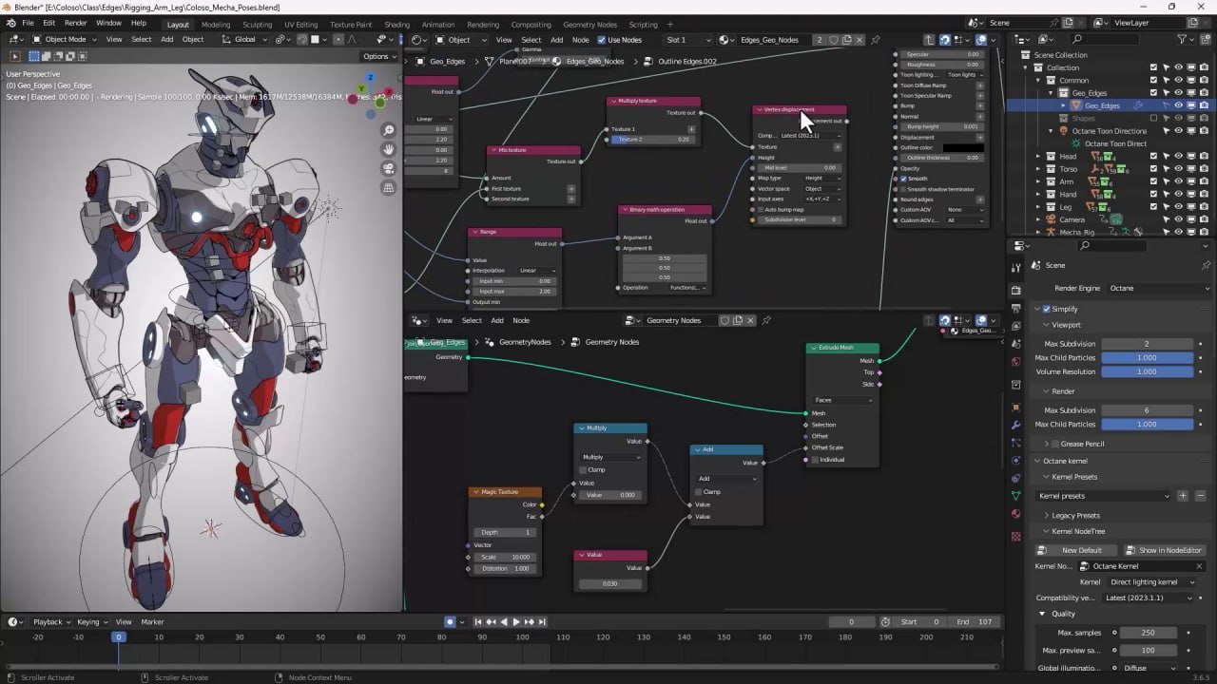Pin the Scene properties panel
The height and width of the screenshot is (684, 1217).
pos(1207,265)
